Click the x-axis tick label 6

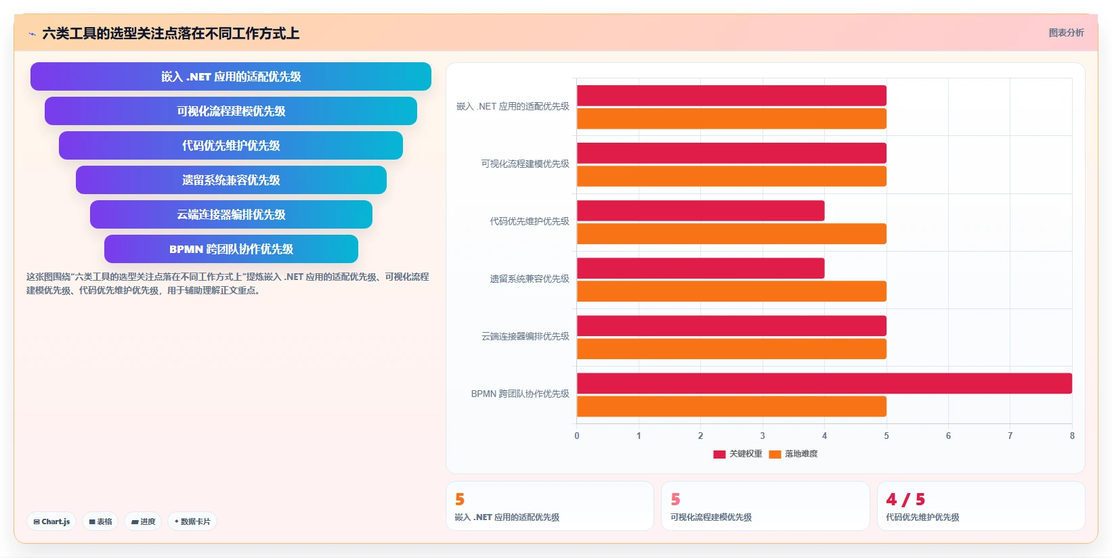pos(948,436)
